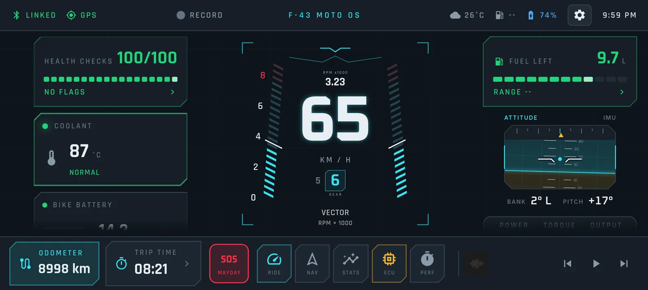Tap the F-43 MOTO OS title

pyautogui.click(x=324, y=15)
